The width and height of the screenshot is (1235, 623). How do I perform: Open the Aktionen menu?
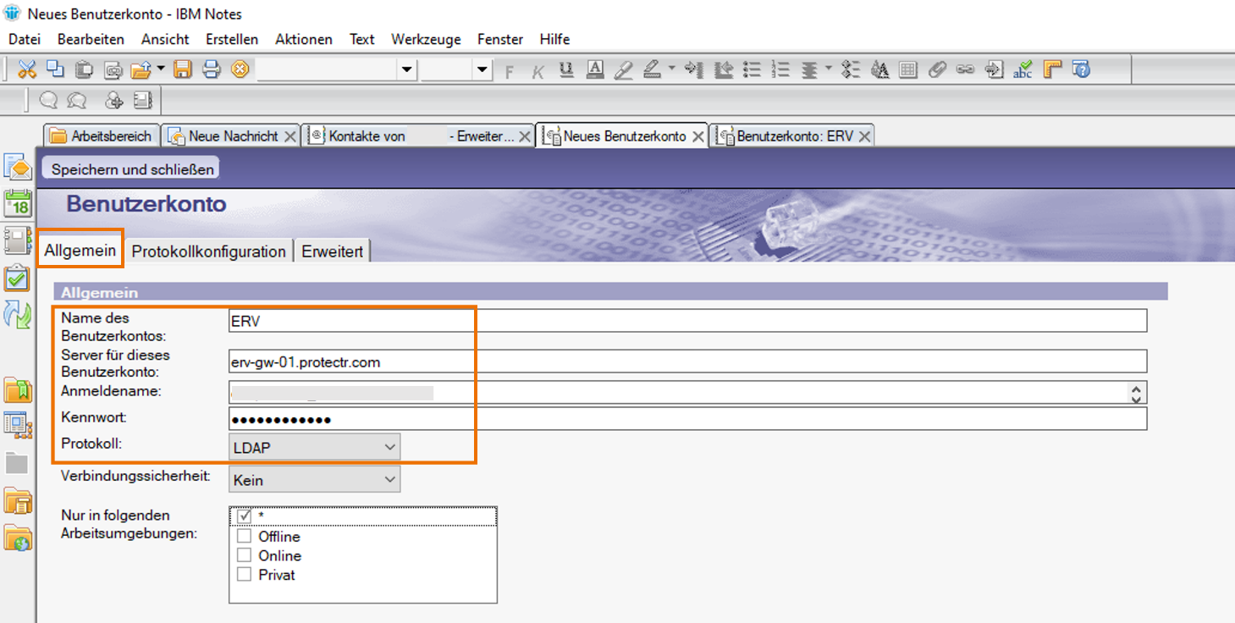coord(303,39)
